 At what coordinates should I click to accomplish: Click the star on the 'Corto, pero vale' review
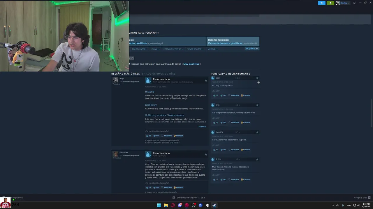[257, 132]
